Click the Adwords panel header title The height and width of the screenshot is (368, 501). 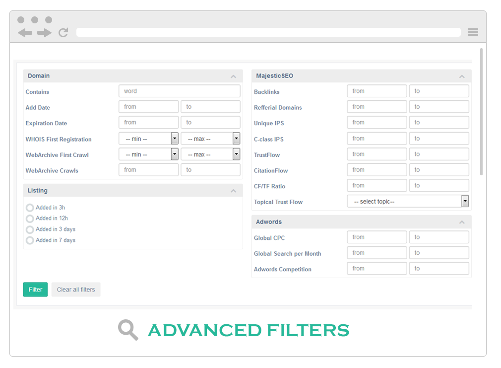pos(269,222)
